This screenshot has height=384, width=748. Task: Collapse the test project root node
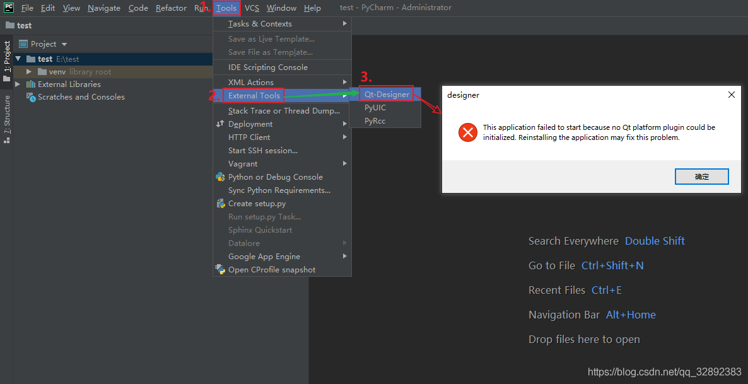18,59
